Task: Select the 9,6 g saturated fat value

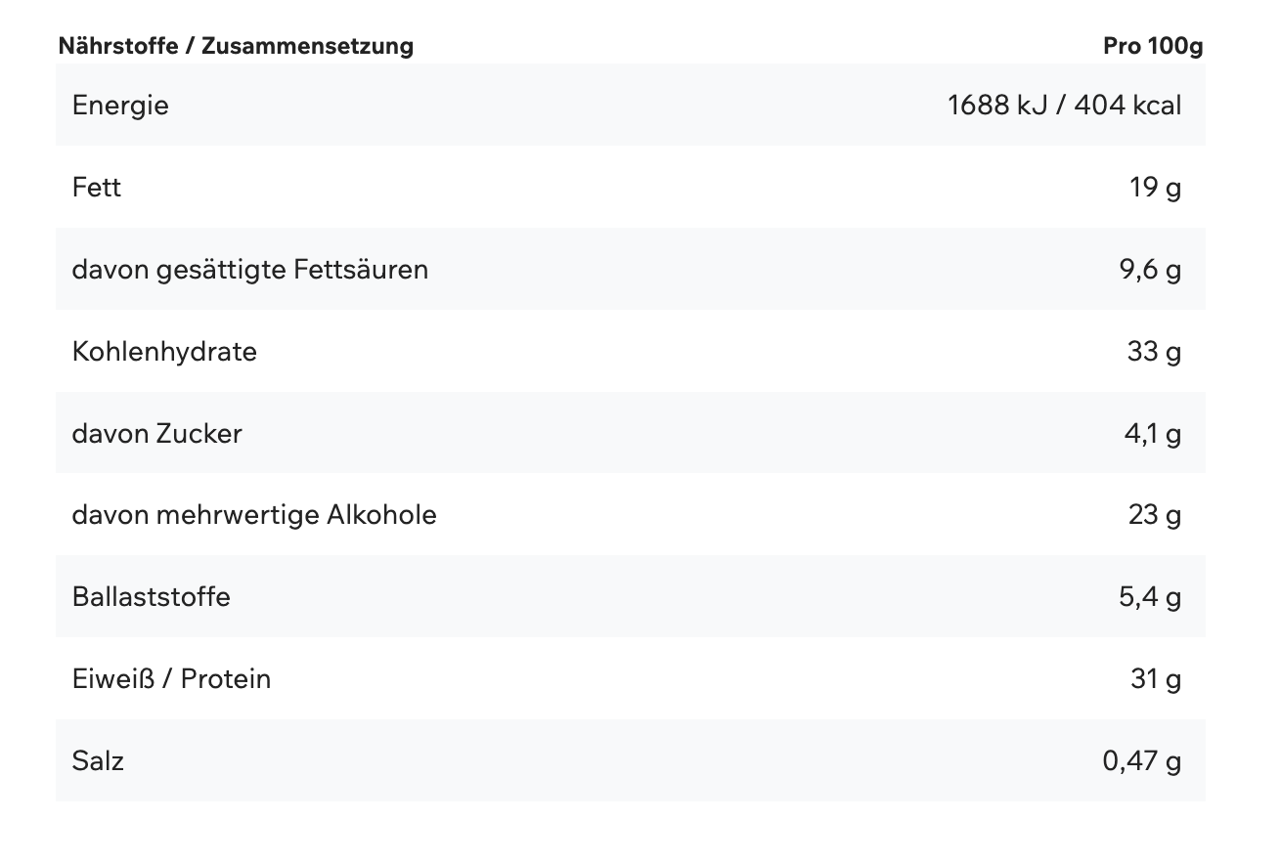Action: click(1150, 269)
